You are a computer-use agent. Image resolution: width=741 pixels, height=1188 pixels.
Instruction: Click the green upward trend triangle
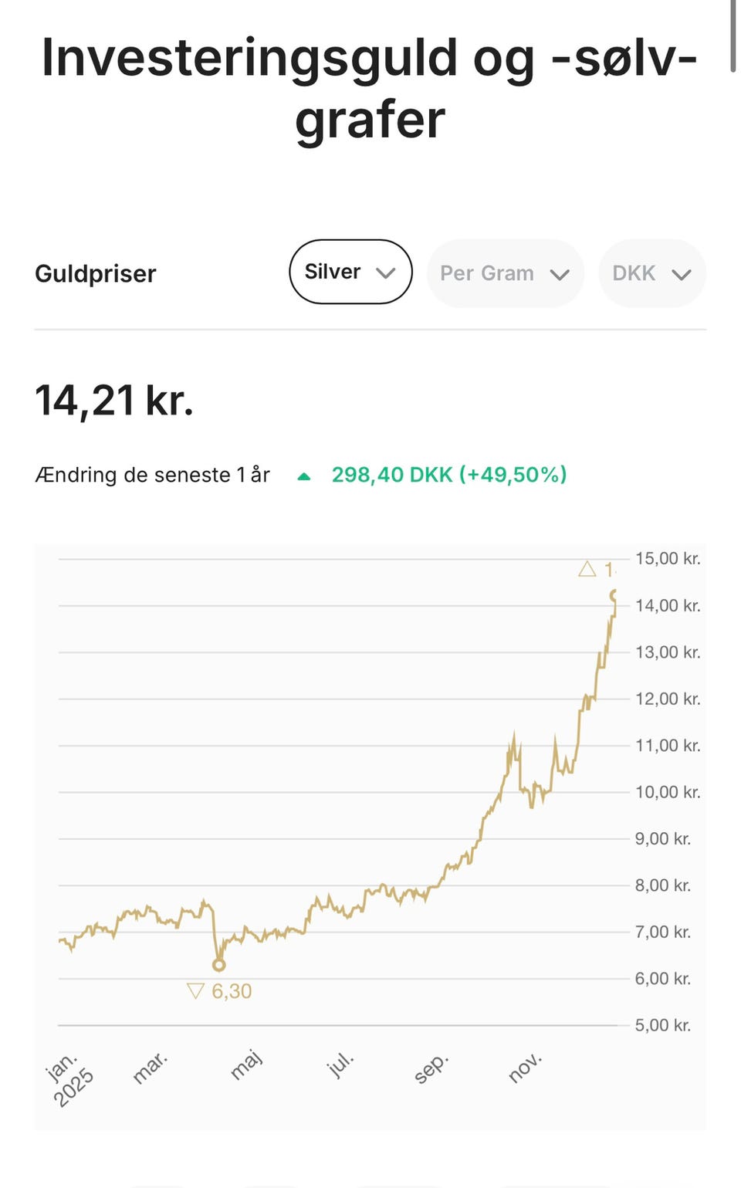click(304, 476)
